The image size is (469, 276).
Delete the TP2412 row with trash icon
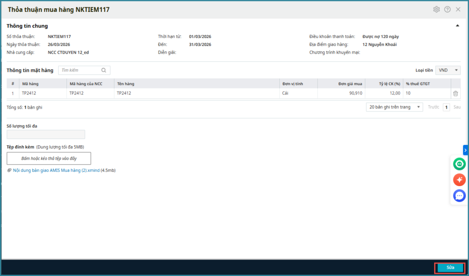pyautogui.click(x=455, y=94)
